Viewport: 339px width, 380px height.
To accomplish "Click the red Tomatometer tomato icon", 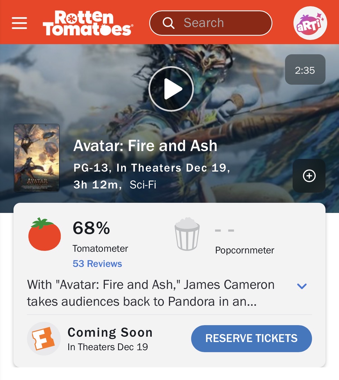I will pyautogui.click(x=44, y=234).
